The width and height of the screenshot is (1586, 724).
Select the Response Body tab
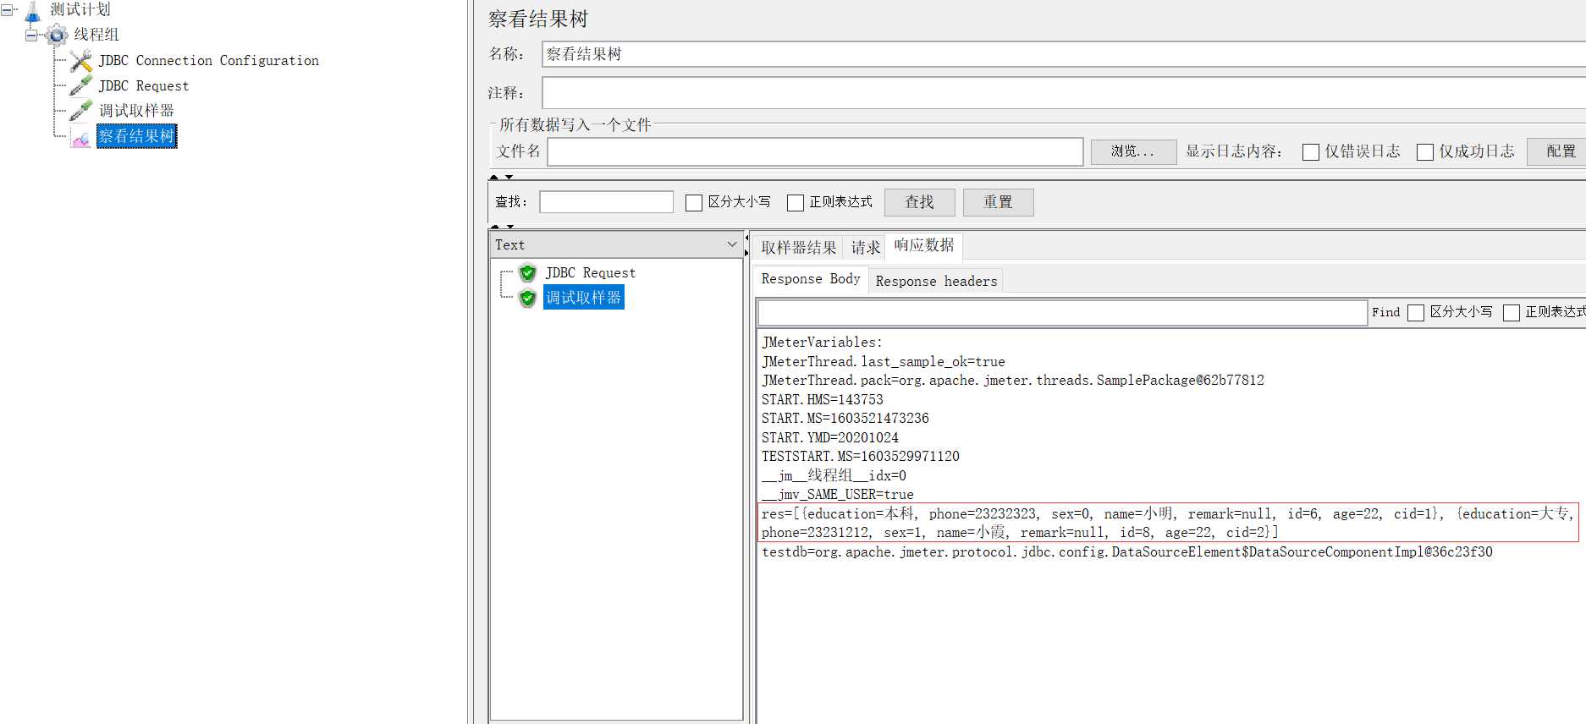pyautogui.click(x=811, y=279)
